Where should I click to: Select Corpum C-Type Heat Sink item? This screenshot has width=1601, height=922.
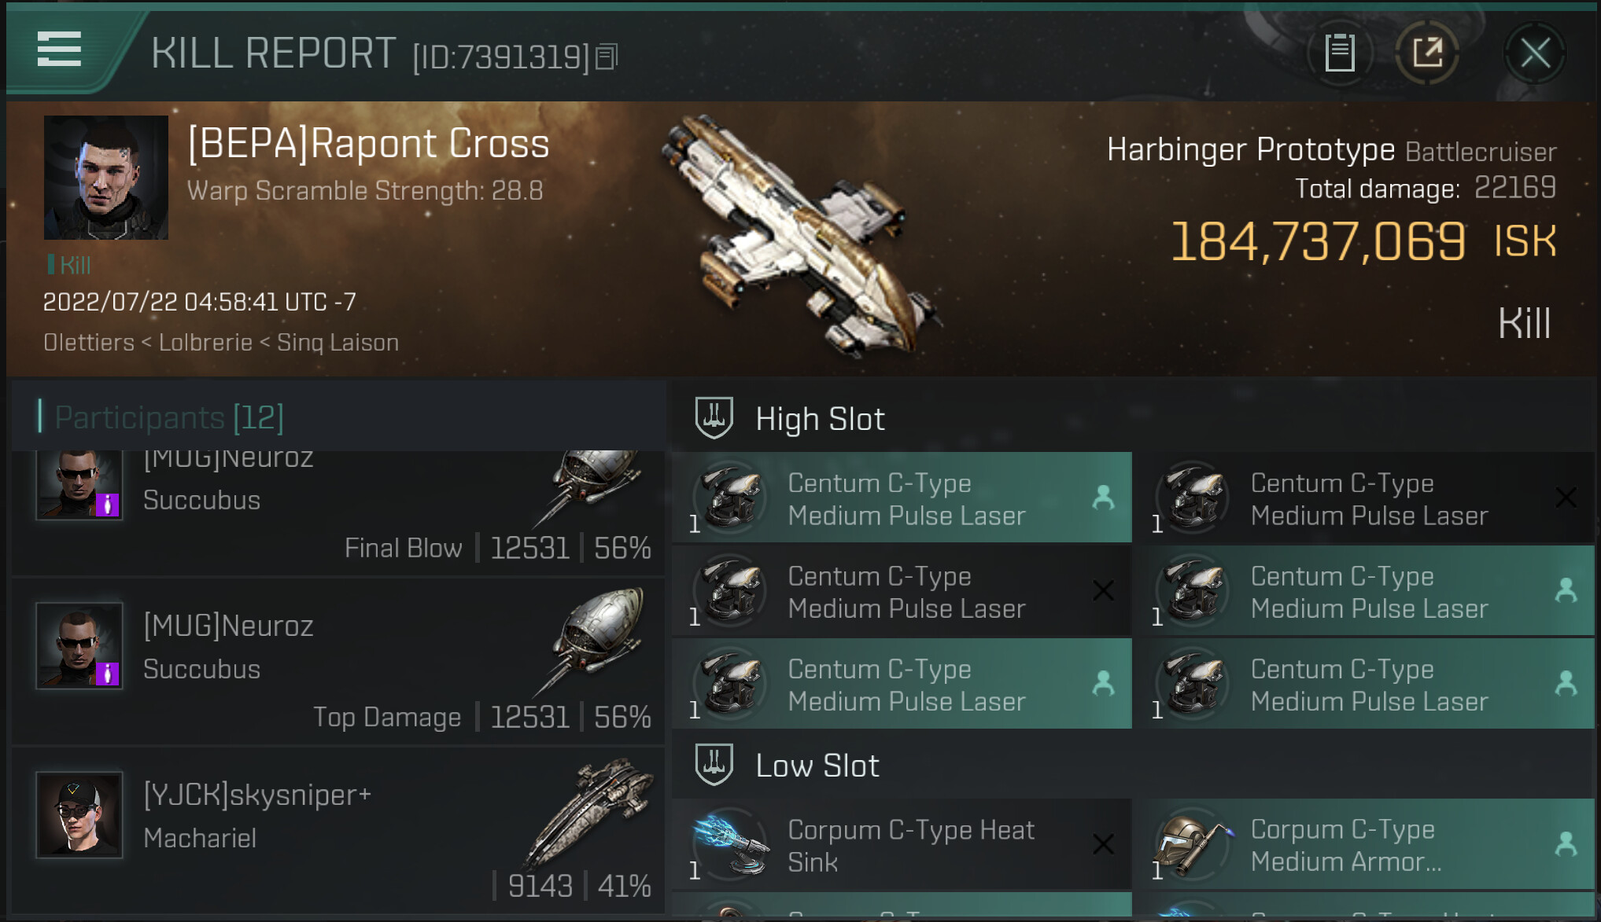pos(911,846)
